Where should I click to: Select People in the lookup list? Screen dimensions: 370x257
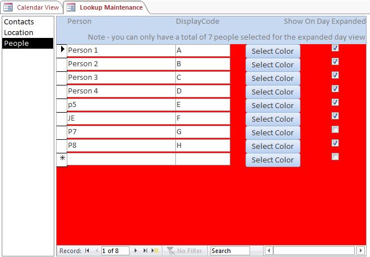[28, 43]
